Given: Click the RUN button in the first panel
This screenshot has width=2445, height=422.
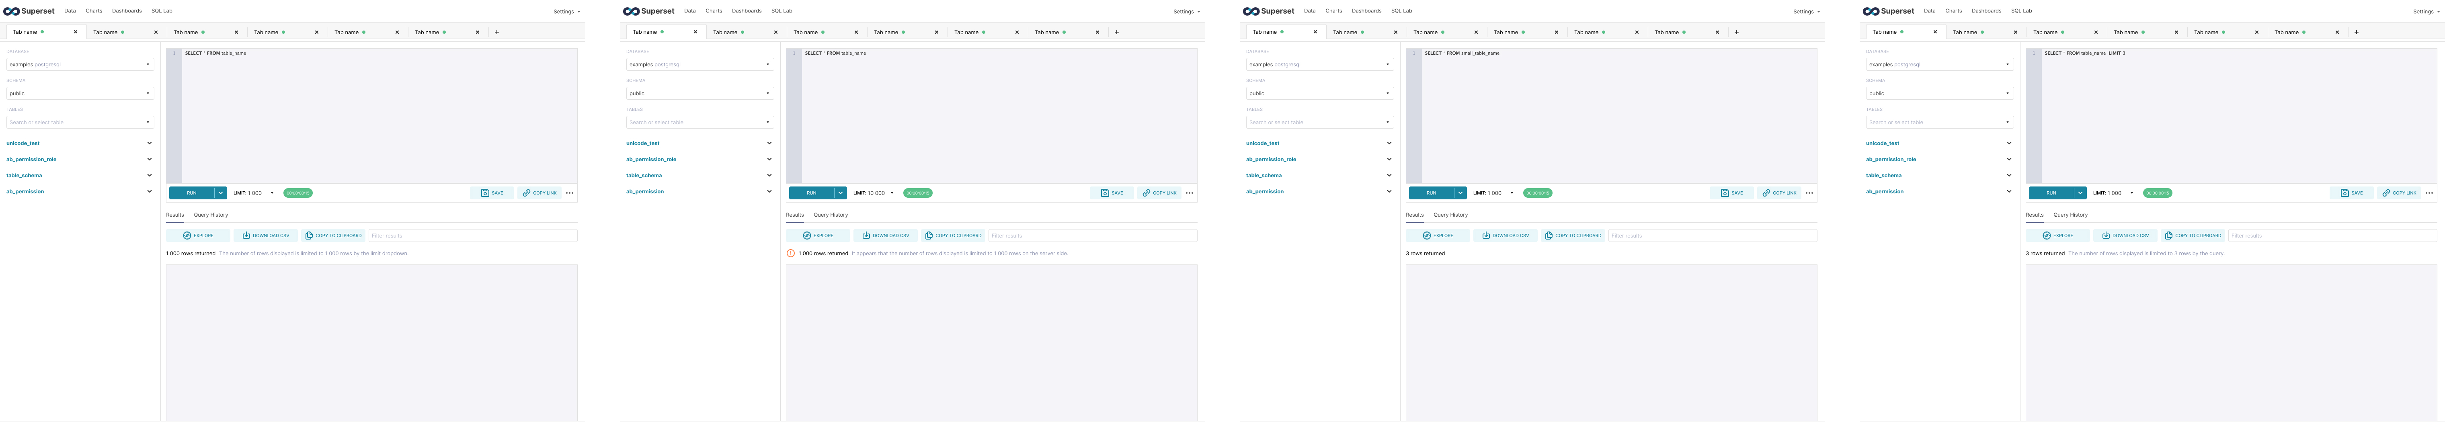Looking at the screenshot, I should click(x=192, y=193).
